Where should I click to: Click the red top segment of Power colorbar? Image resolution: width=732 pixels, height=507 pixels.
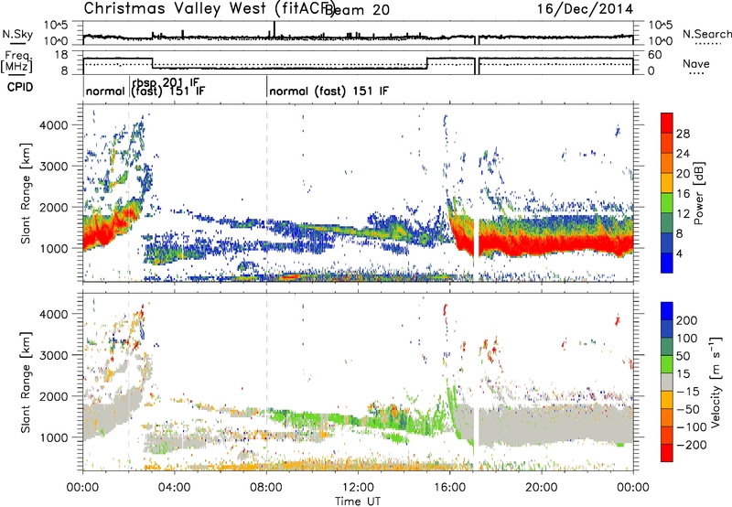[x=667, y=123]
